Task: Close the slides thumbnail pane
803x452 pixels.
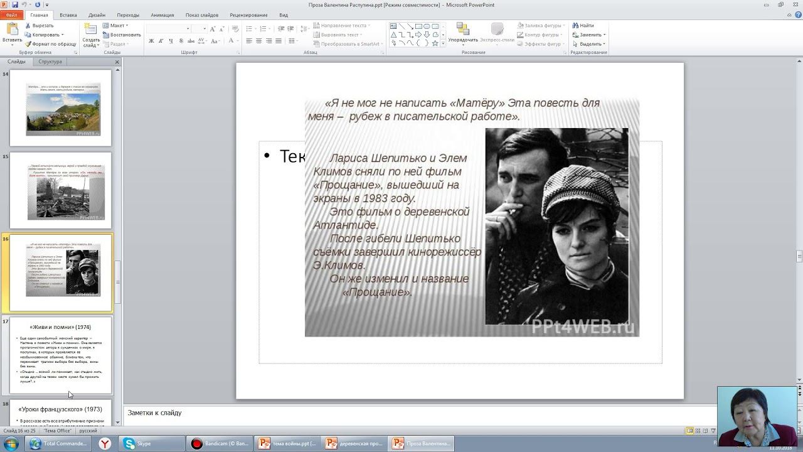Action: coord(117,62)
